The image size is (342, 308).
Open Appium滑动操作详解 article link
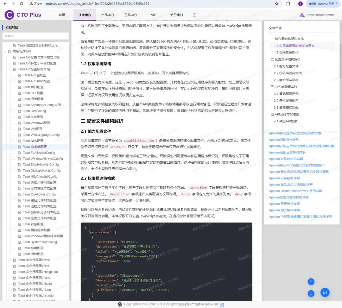(x=284, y=140)
